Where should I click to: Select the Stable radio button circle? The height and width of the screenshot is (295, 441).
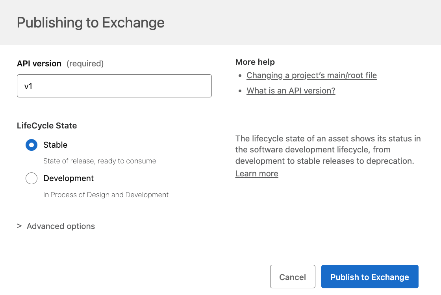[x=31, y=145]
